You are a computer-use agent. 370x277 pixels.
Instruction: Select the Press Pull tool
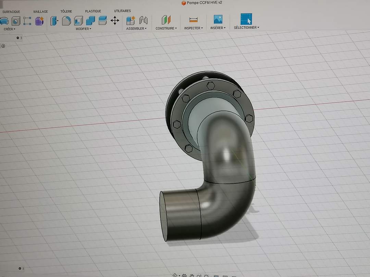(54, 21)
